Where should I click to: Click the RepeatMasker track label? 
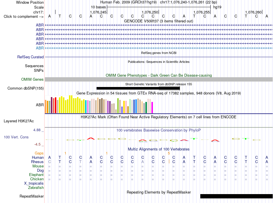32,196
